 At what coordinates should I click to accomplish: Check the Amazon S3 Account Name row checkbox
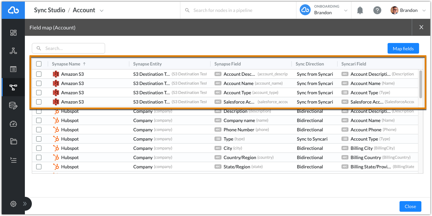pos(39,83)
